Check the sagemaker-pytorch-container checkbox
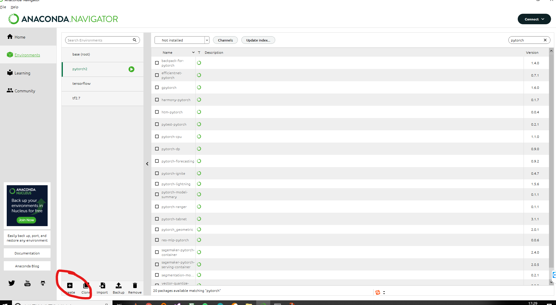The height and width of the screenshot is (305, 556). [157, 252]
